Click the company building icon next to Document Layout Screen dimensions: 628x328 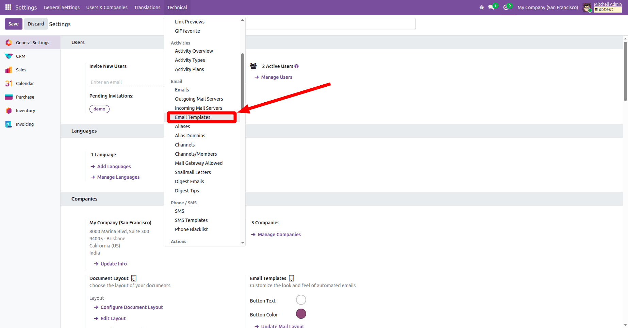[134, 278]
